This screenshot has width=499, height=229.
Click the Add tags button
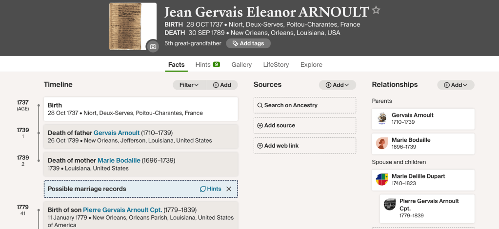[248, 43]
